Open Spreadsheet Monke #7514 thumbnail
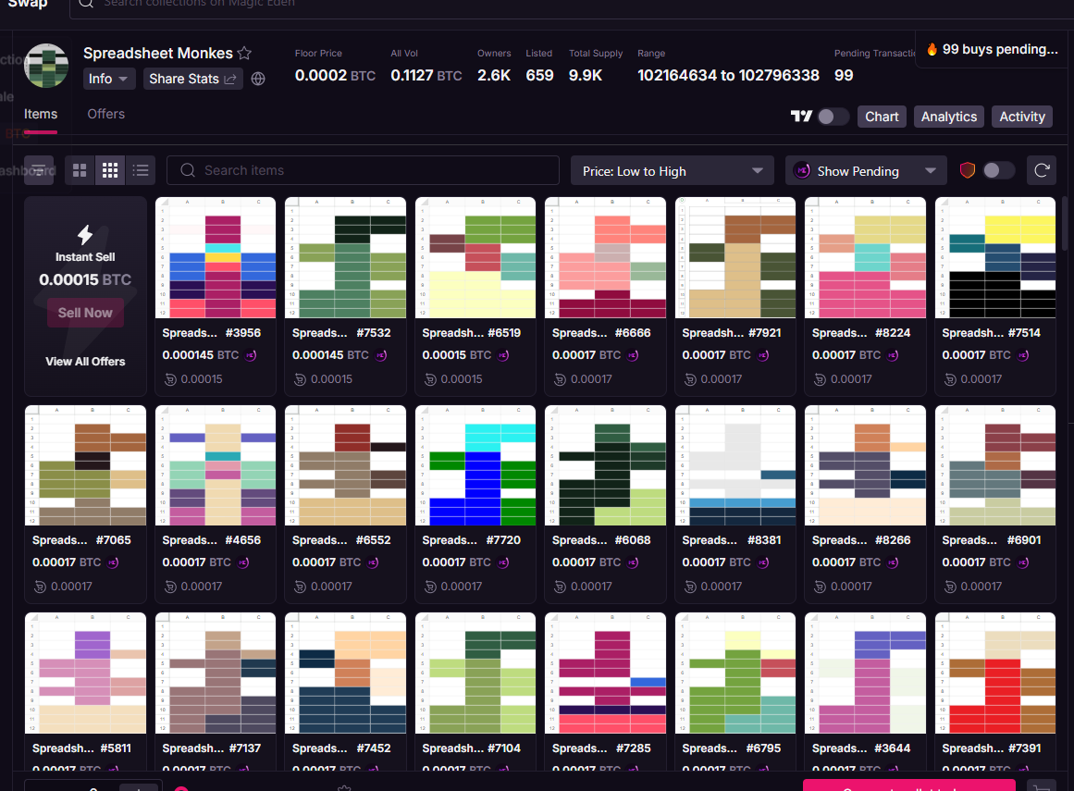Image resolution: width=1074 pixels, height=791 pixels. tap(995, 257)
